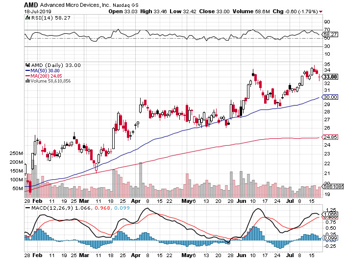The image size is (344, 261).
Task: Click price axis value 22
Action: click(327, 163)
